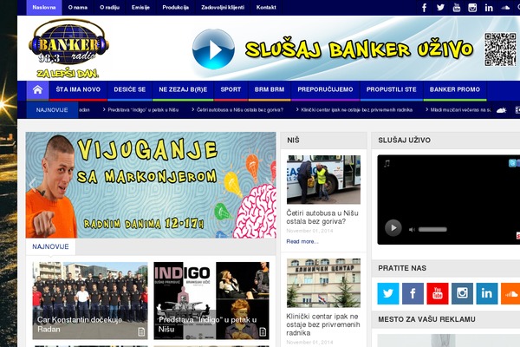520x347 pixels.
Task: Open the YouTube icon in top bar
Action: pos(457,8)
